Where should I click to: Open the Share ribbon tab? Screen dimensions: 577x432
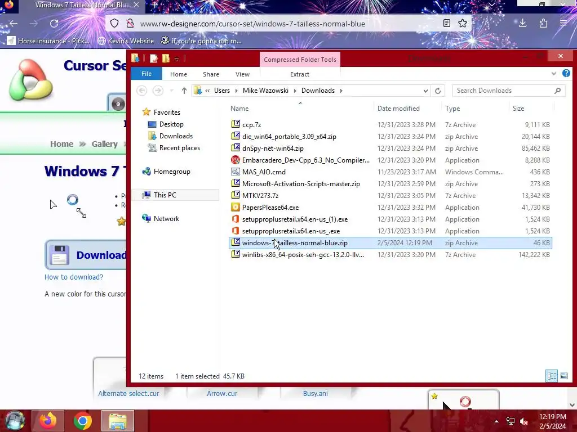[x=211, y=74]
